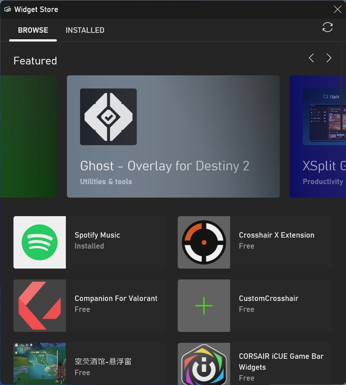Screen dimensions: 346x385
Task: Click the Companion For Valorant red icon
Action: (40, 306)
